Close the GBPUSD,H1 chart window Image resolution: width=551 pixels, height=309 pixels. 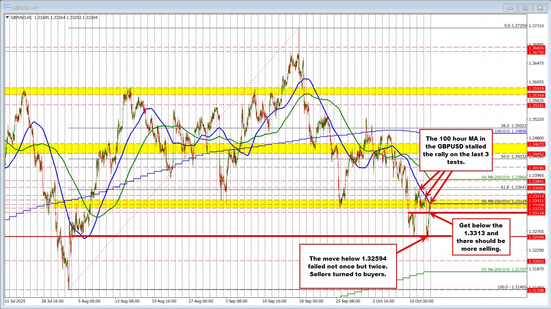pyautogui.click(x=539, y=7)
